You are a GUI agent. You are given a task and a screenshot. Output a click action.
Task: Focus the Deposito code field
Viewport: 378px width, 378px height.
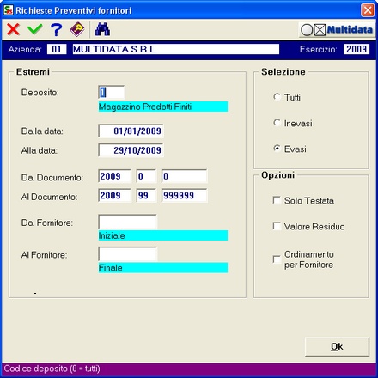click(x=112, y=92)
